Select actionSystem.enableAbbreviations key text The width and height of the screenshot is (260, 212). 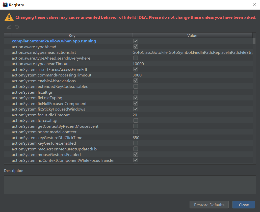pos(44,81)
